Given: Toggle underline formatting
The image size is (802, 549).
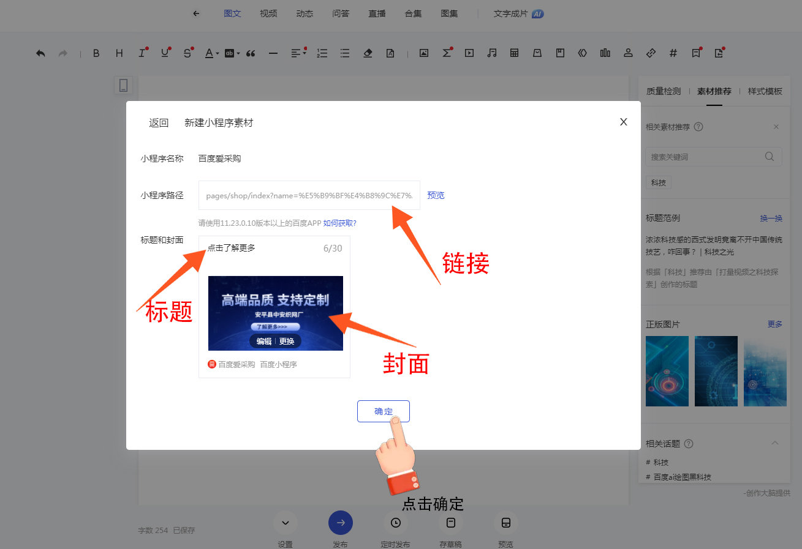Looking at the screenshot, I should point(165,53).
